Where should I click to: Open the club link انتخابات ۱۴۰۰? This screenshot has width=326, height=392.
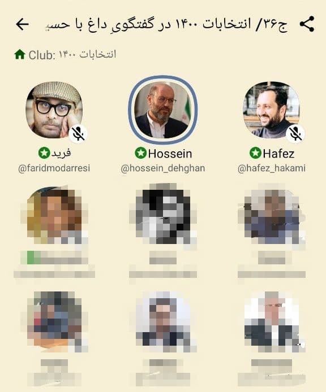[88, 54]
